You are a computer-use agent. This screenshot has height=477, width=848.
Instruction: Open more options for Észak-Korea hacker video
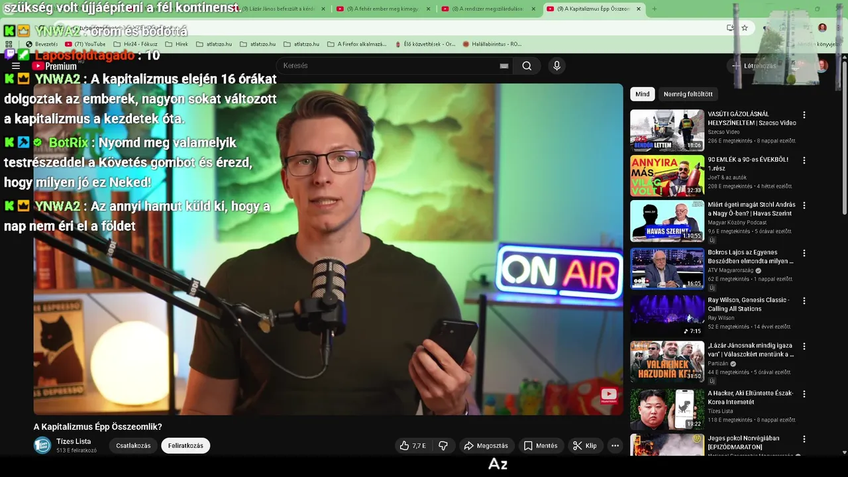[x=804, y=394]
